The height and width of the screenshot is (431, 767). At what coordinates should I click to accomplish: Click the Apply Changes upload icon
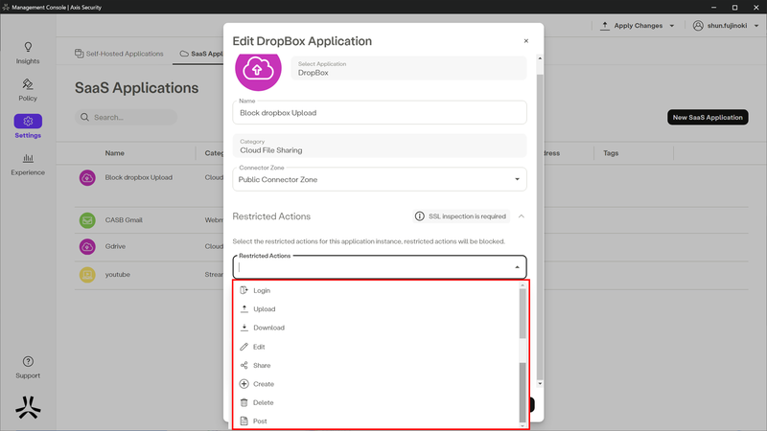tap(605, 26)
